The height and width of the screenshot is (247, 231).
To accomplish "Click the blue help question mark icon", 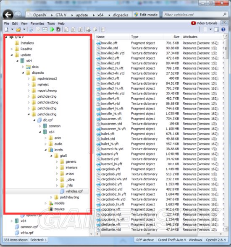I will 223,29.
